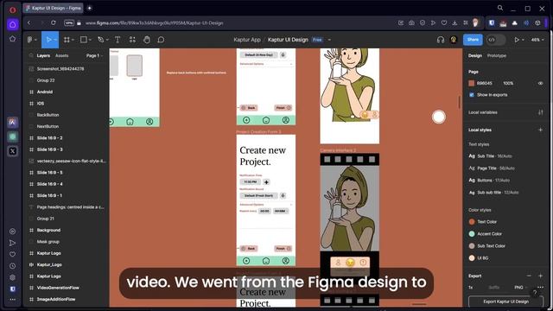Screen dimensions: 553x311
Task: Select the Page Title text style
Action: click(492, 168)
